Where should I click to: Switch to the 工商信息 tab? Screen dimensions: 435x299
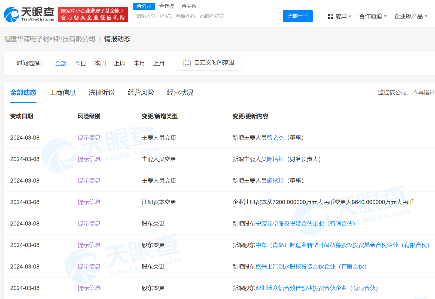tap(62, 93)
